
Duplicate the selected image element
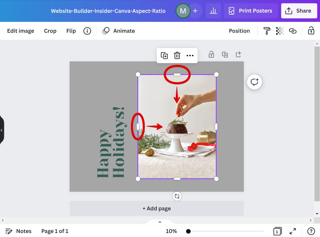(x=164, y=56)
